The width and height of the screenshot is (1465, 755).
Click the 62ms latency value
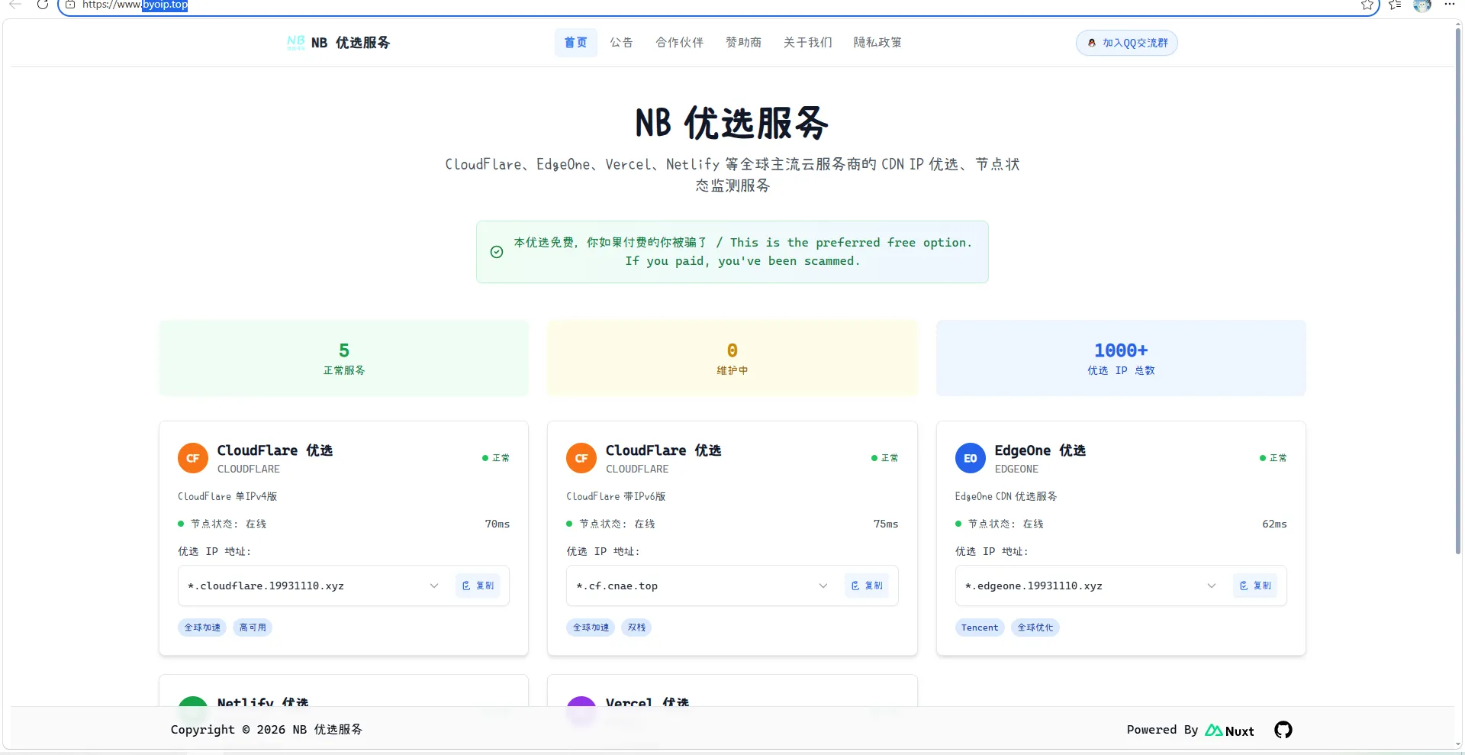coord(1274,524)
